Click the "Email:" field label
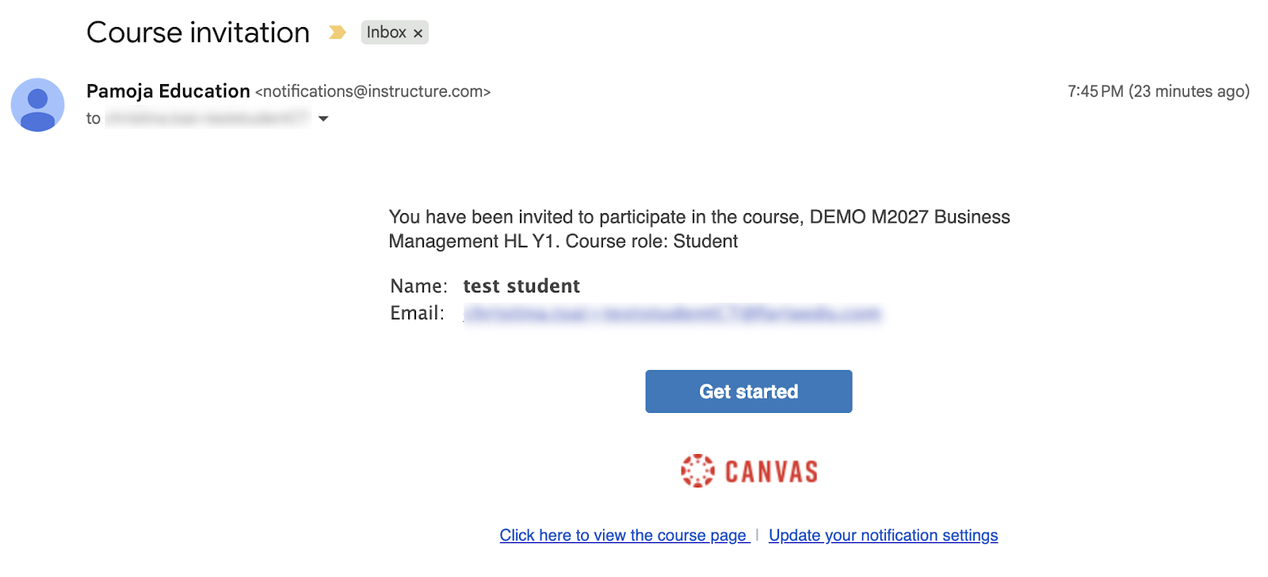This screenshot has width=1268, height=577. [x=417, y=314]
